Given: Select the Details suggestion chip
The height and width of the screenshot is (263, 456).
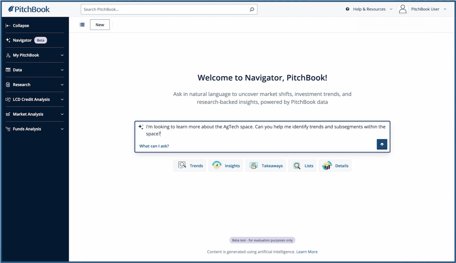Looking at the screenshot, I should pos(335,166).
